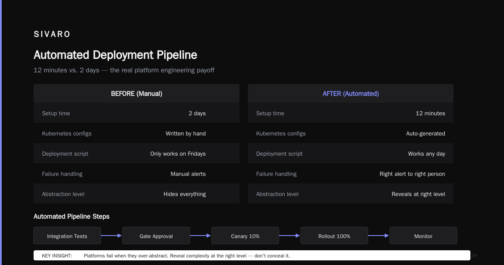The height and width of the screenshot is (265, 504).
Task: Select the Integration Tests pipeline step
Action: tap(67, 236)
